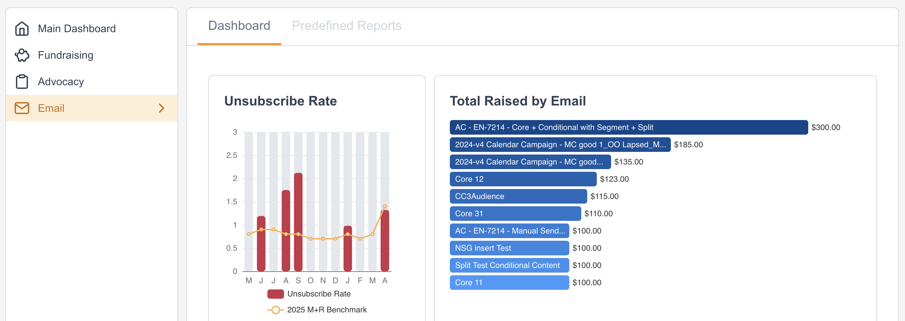Click the Main Dashboard home icon
The height and width of the screenshot is (321, 905).
point(22,29)
